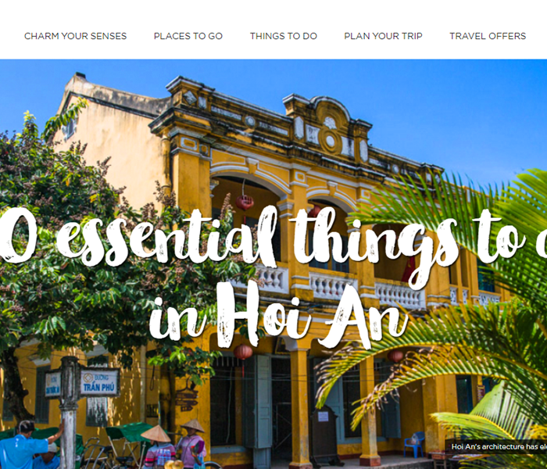Click the red lantern under the upper arch

tap(245, 202)
